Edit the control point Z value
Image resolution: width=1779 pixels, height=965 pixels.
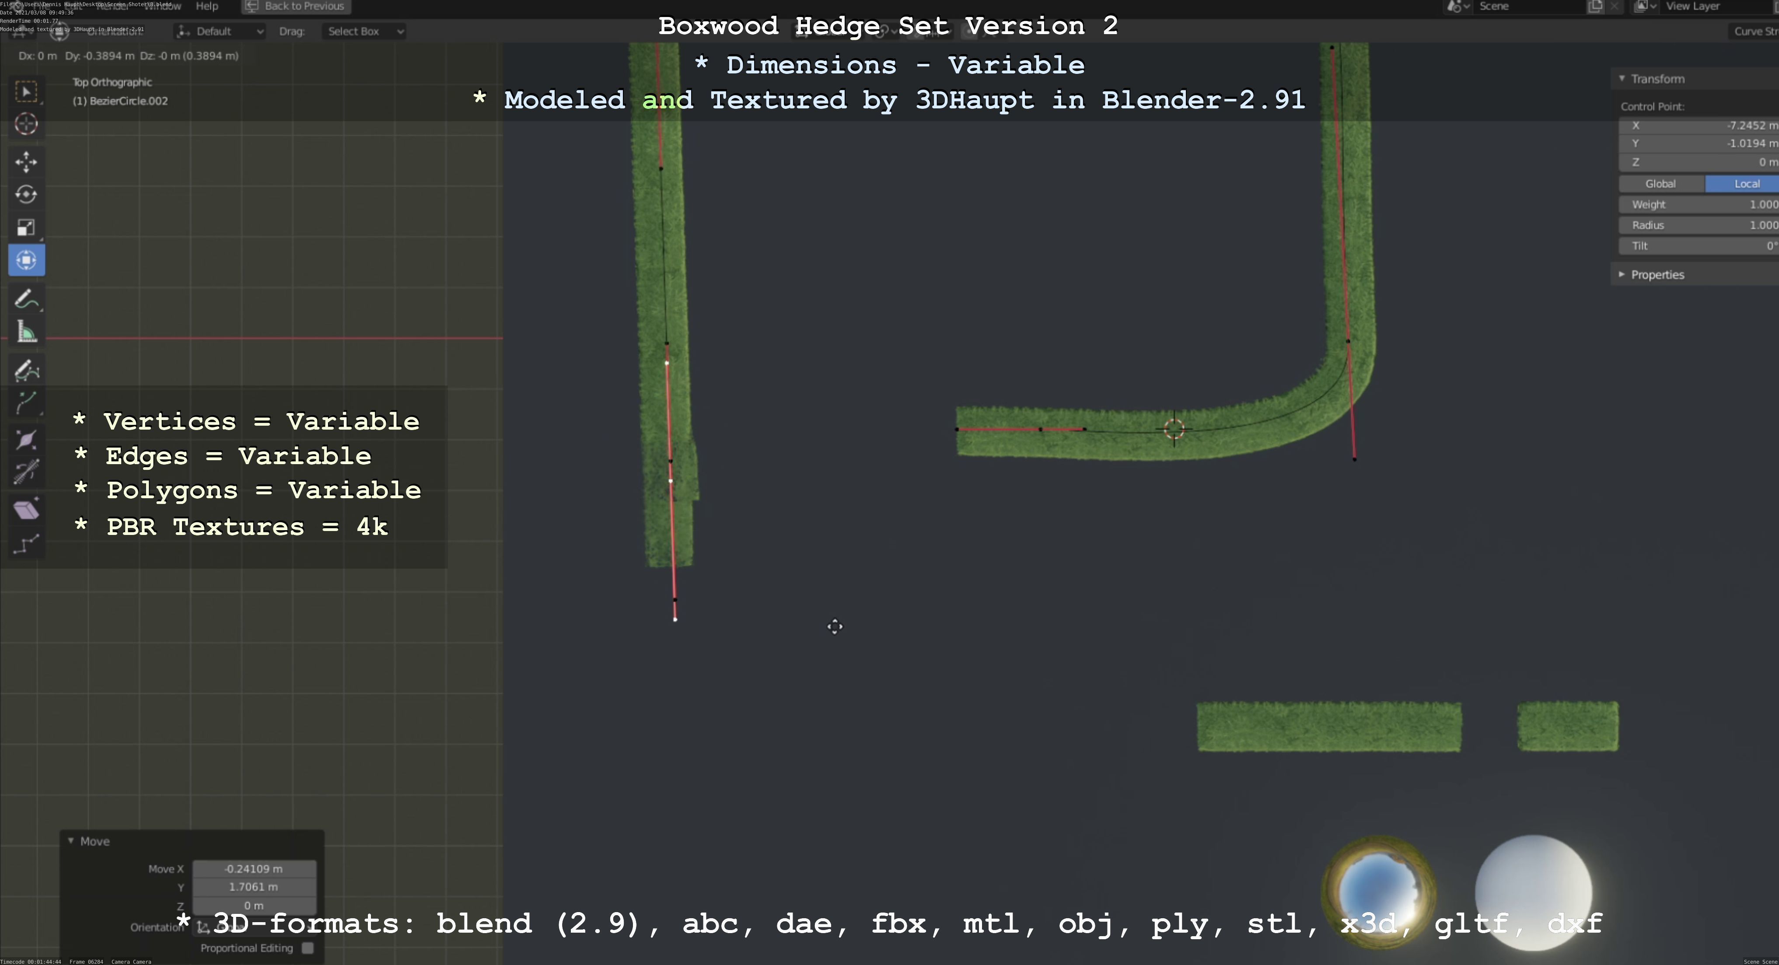pyautogui.click(x=1699, y=162)
